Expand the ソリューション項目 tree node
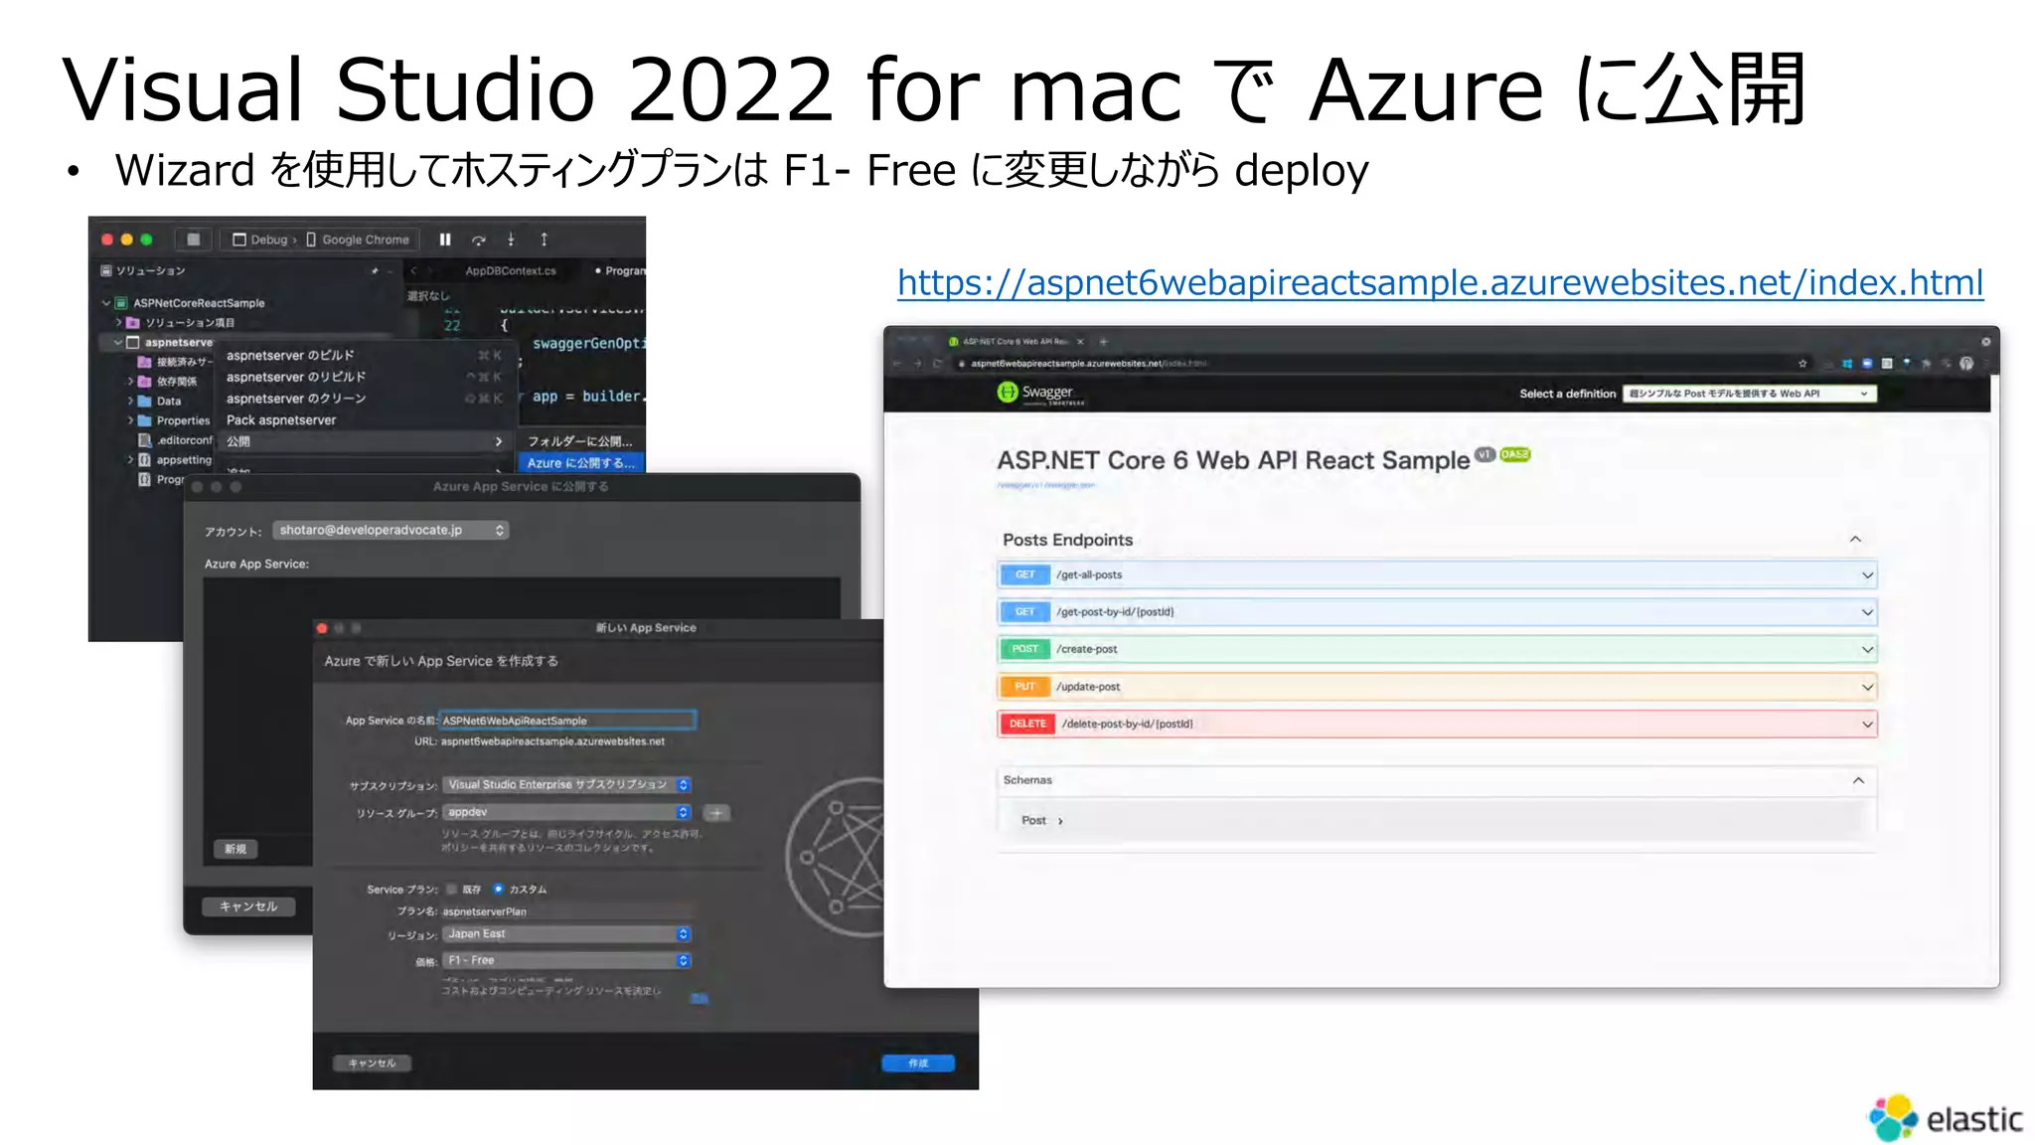This screenshot has height=1145, width=2035. [x=118, y=323]
